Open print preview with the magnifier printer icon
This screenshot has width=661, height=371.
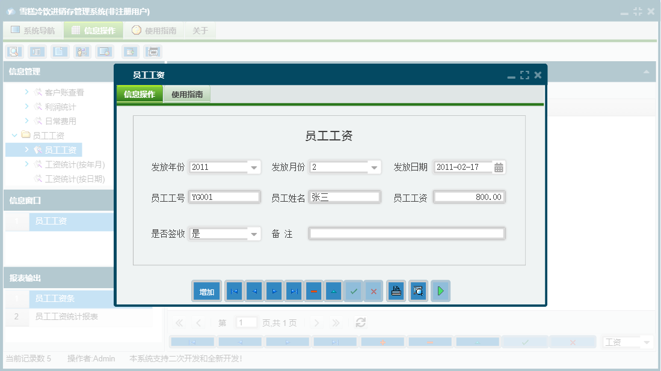coord(418,291)
